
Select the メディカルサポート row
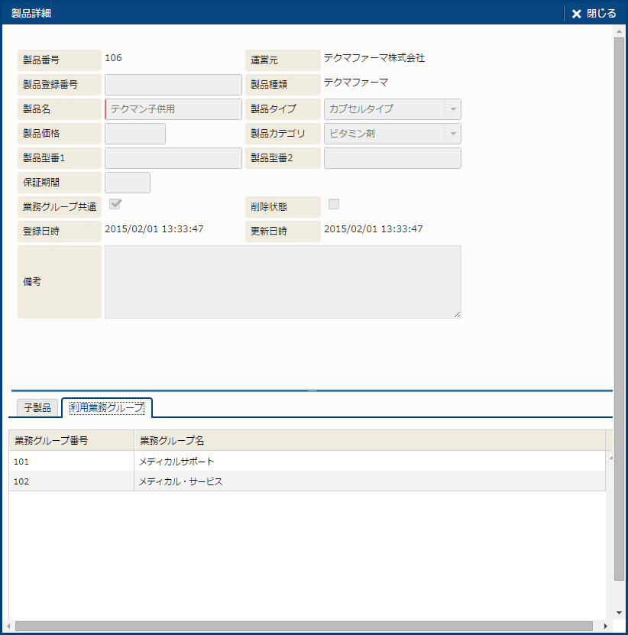306,462
